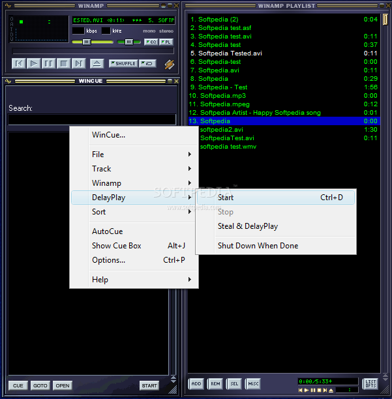The width and height of the screenshot is (392, 399).
Task: Open the WinCue title bar menu icon
Action: pos(8,81)
